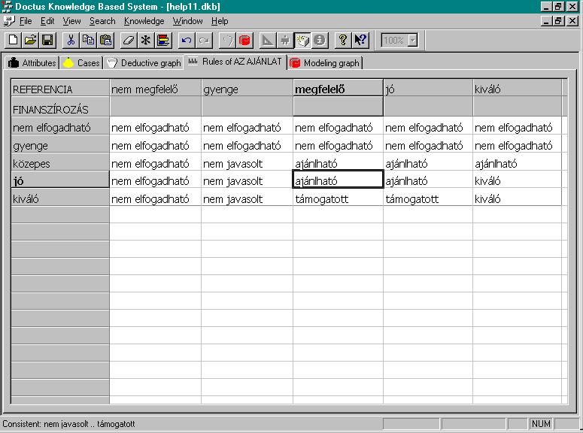Click the Doctus application icon in title bar
583x433 pixels.
(8, 6)
